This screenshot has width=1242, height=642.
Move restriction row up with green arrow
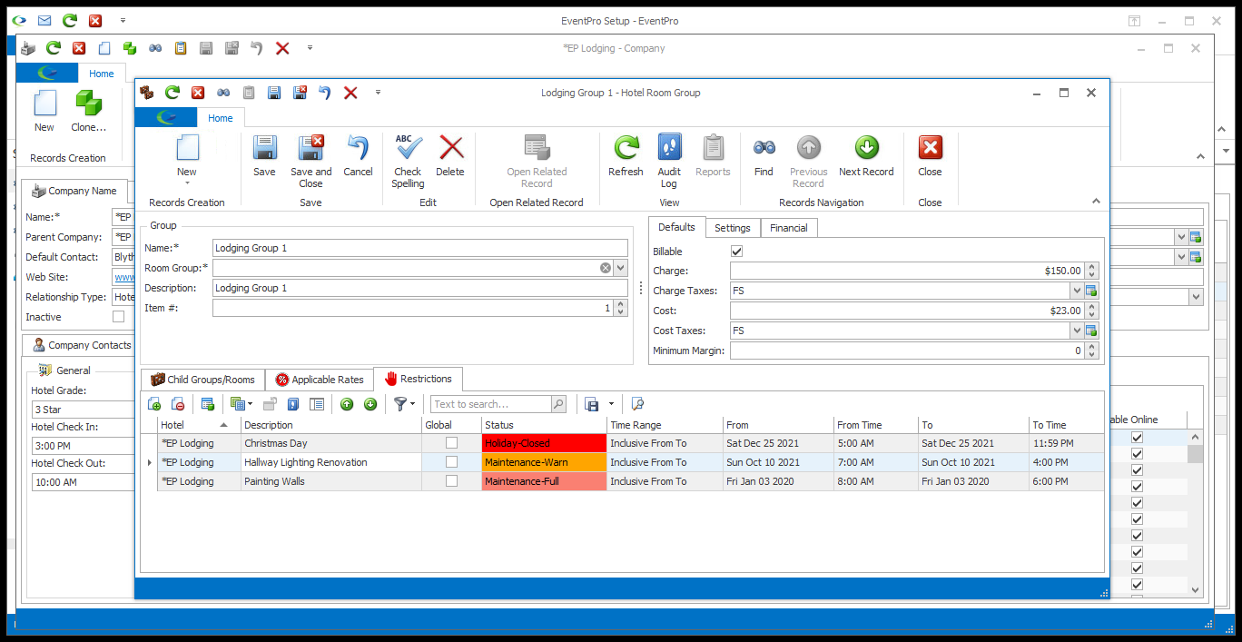pos(347,404)
